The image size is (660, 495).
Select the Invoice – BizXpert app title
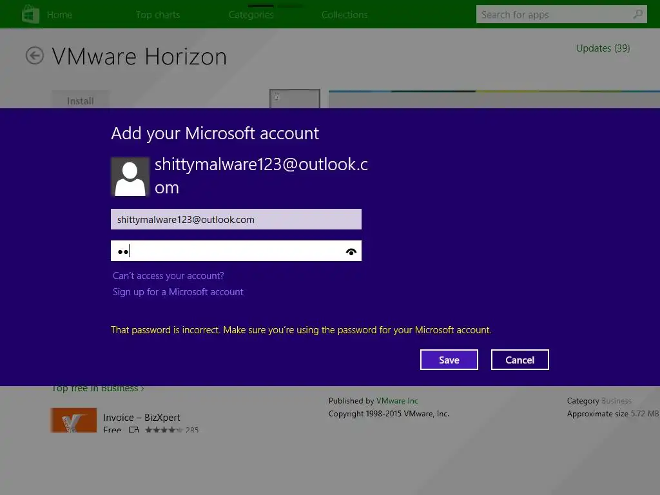click(x=141, y=418)
